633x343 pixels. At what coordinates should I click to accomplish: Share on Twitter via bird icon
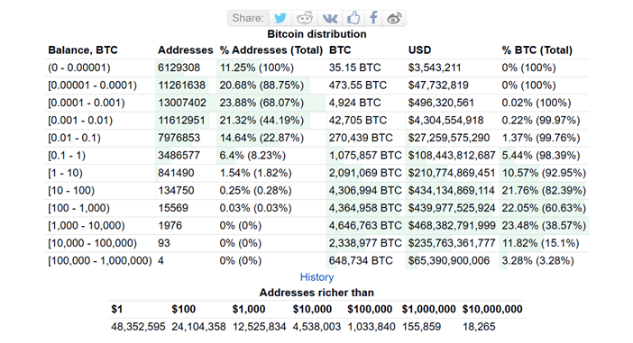point(280,18)
